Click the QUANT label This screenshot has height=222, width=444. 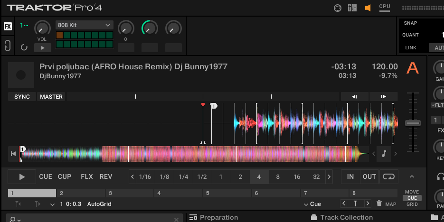click(x=410, y=35)
